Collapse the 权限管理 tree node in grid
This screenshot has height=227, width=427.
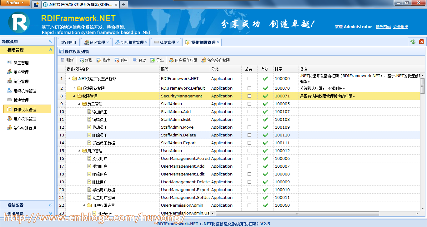point(74,96)
